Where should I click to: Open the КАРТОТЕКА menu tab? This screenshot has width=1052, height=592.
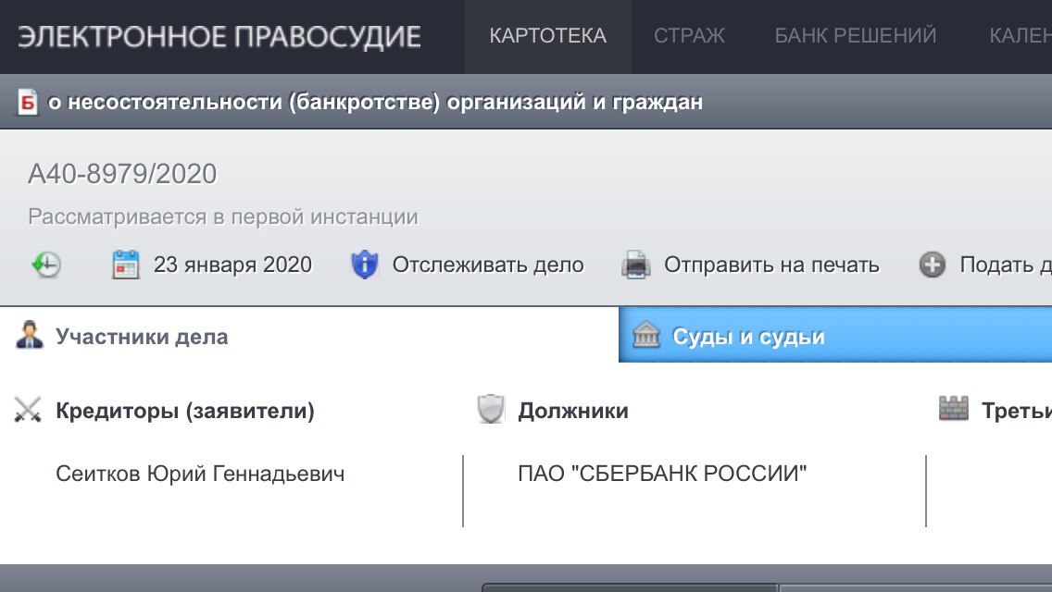click(547, 36)
